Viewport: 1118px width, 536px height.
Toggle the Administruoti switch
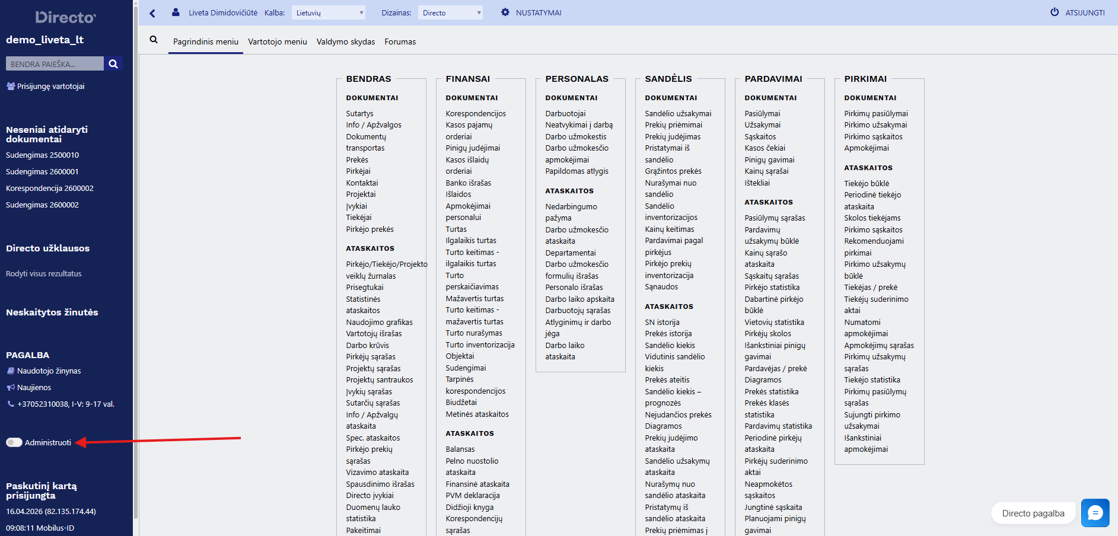[x=14, y=442]
